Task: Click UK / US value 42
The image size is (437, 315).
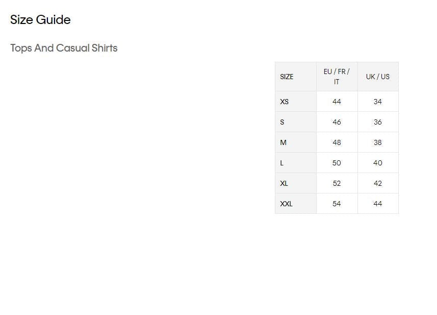Action: point(378,183)
